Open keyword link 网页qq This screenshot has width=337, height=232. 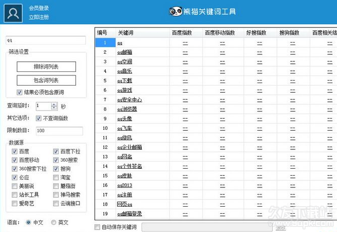tap(124, 204)
